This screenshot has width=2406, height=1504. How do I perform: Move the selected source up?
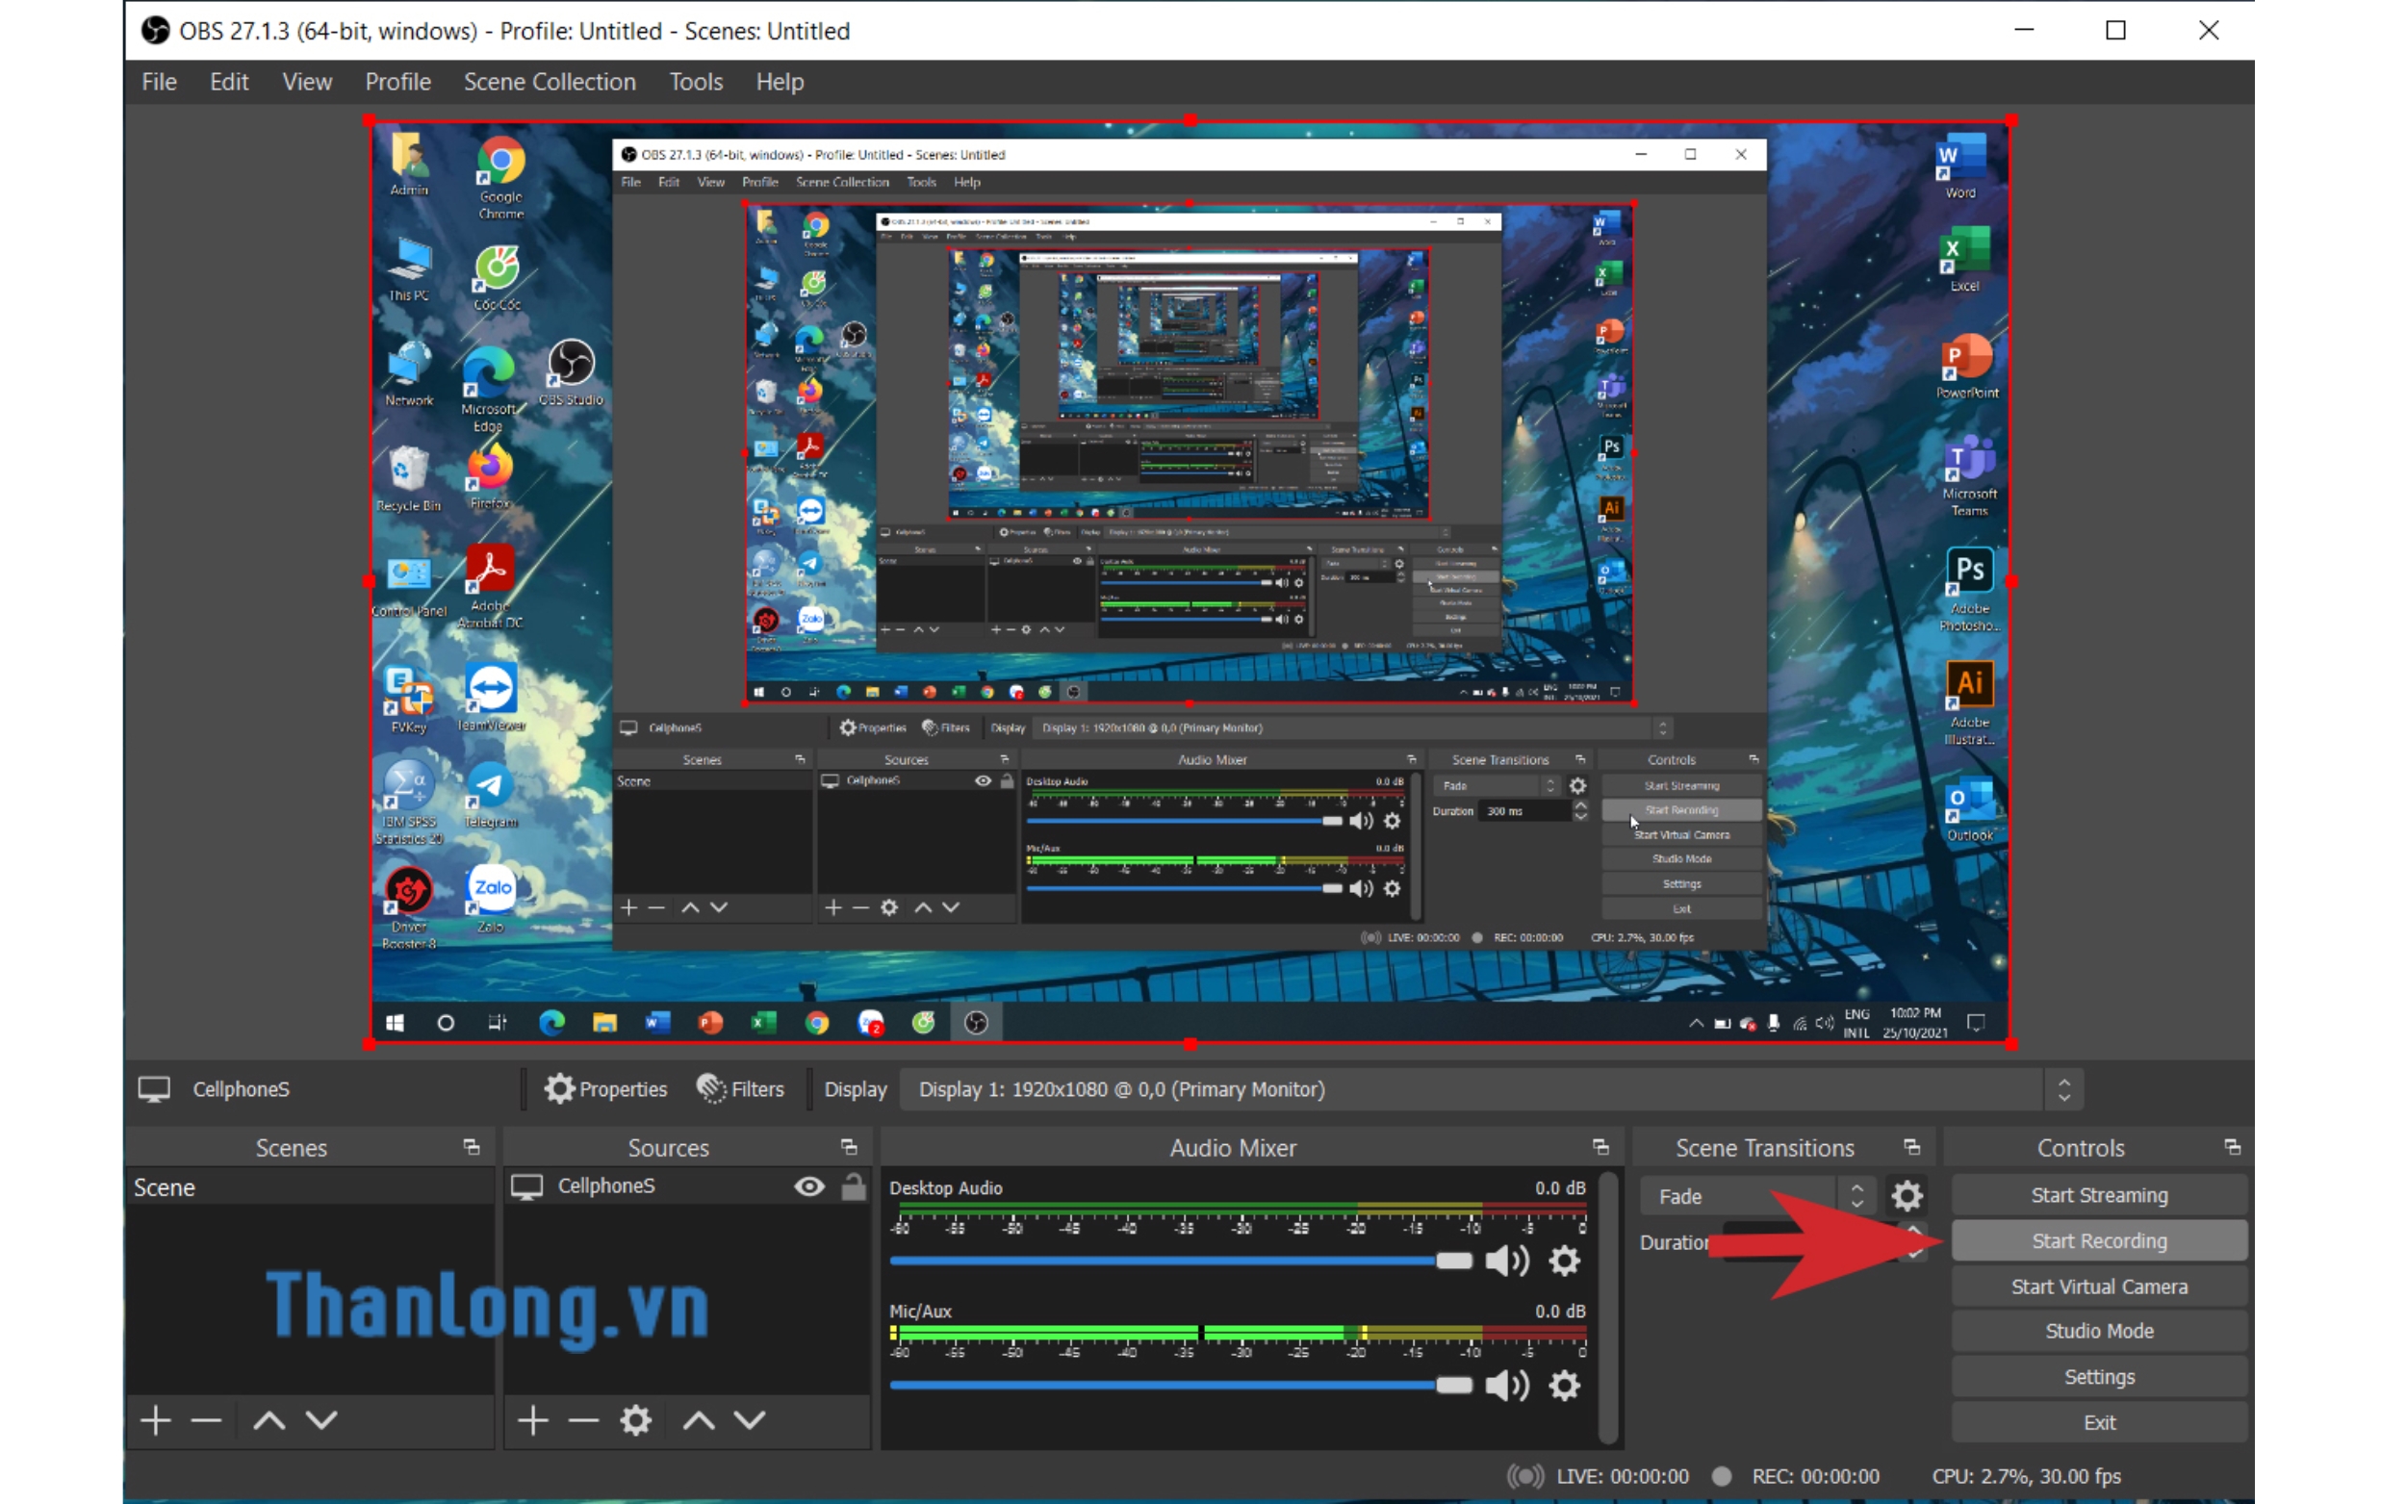[x=699, y=1419]
